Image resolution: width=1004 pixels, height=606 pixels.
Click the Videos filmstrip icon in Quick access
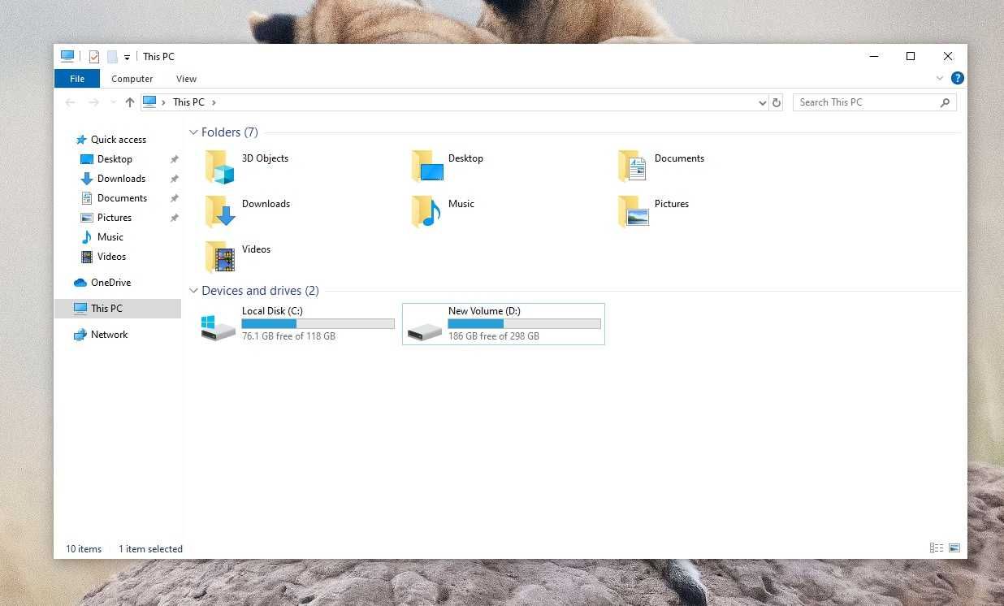click(87, 257)
